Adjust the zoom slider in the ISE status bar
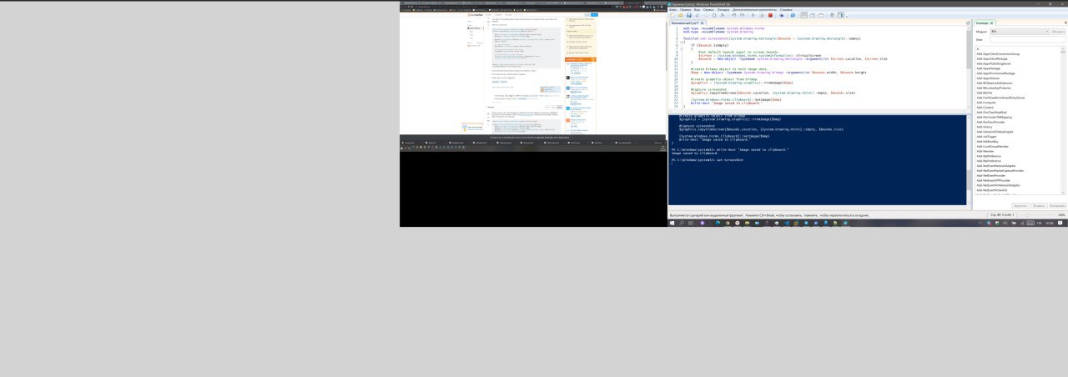Viewport: 1068px width, 377px height. pos(1027,214)
